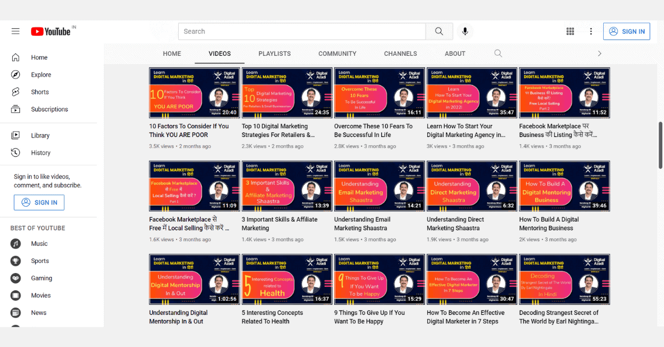Open thumbnail of 3 Important Skills Affiliate Marketing
Viewport: 664px width, 347px height.
(x=287, y=186)
